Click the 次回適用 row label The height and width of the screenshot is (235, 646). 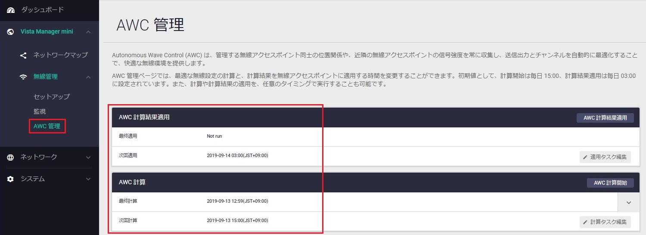point(128,155)
